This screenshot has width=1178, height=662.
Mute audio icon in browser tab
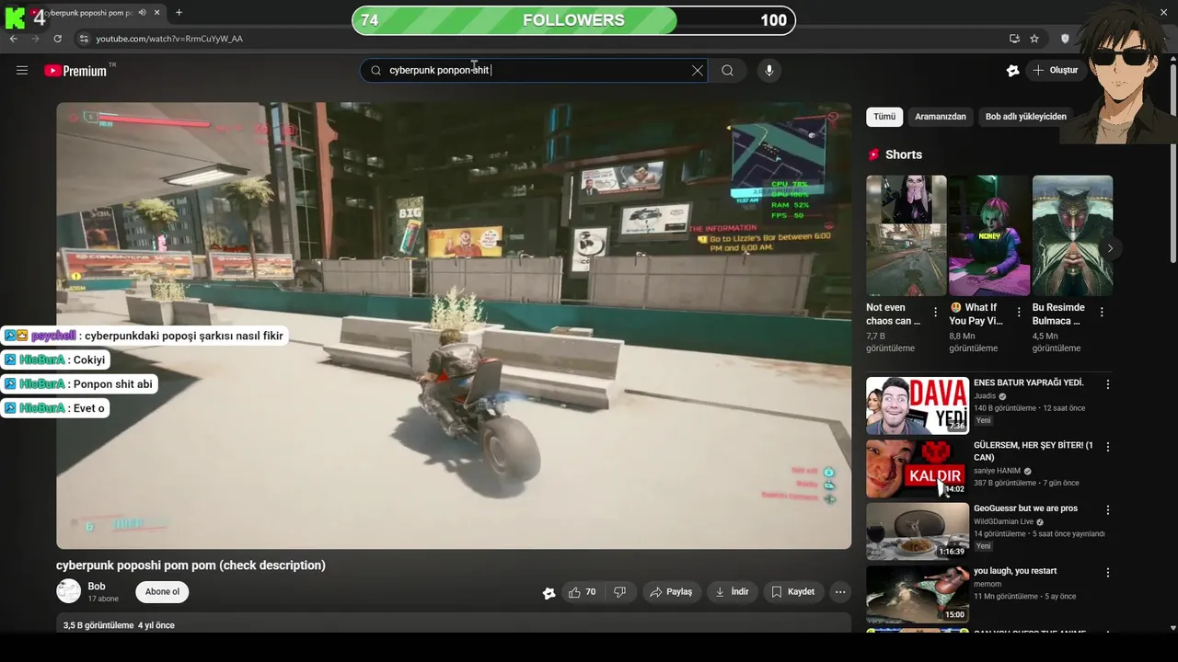tap(142, 13)
